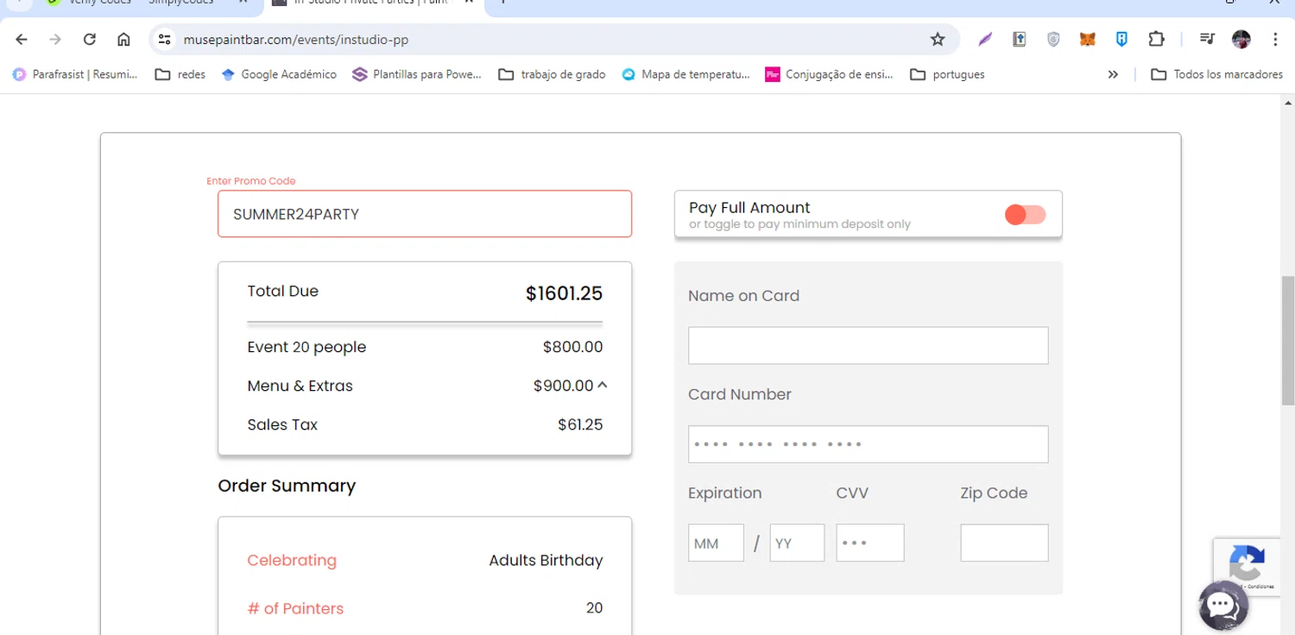The width and height of the screenshot is (1295, 635).
Task: Open the Google Académico bookmark
Action: (x=279, y=75)
